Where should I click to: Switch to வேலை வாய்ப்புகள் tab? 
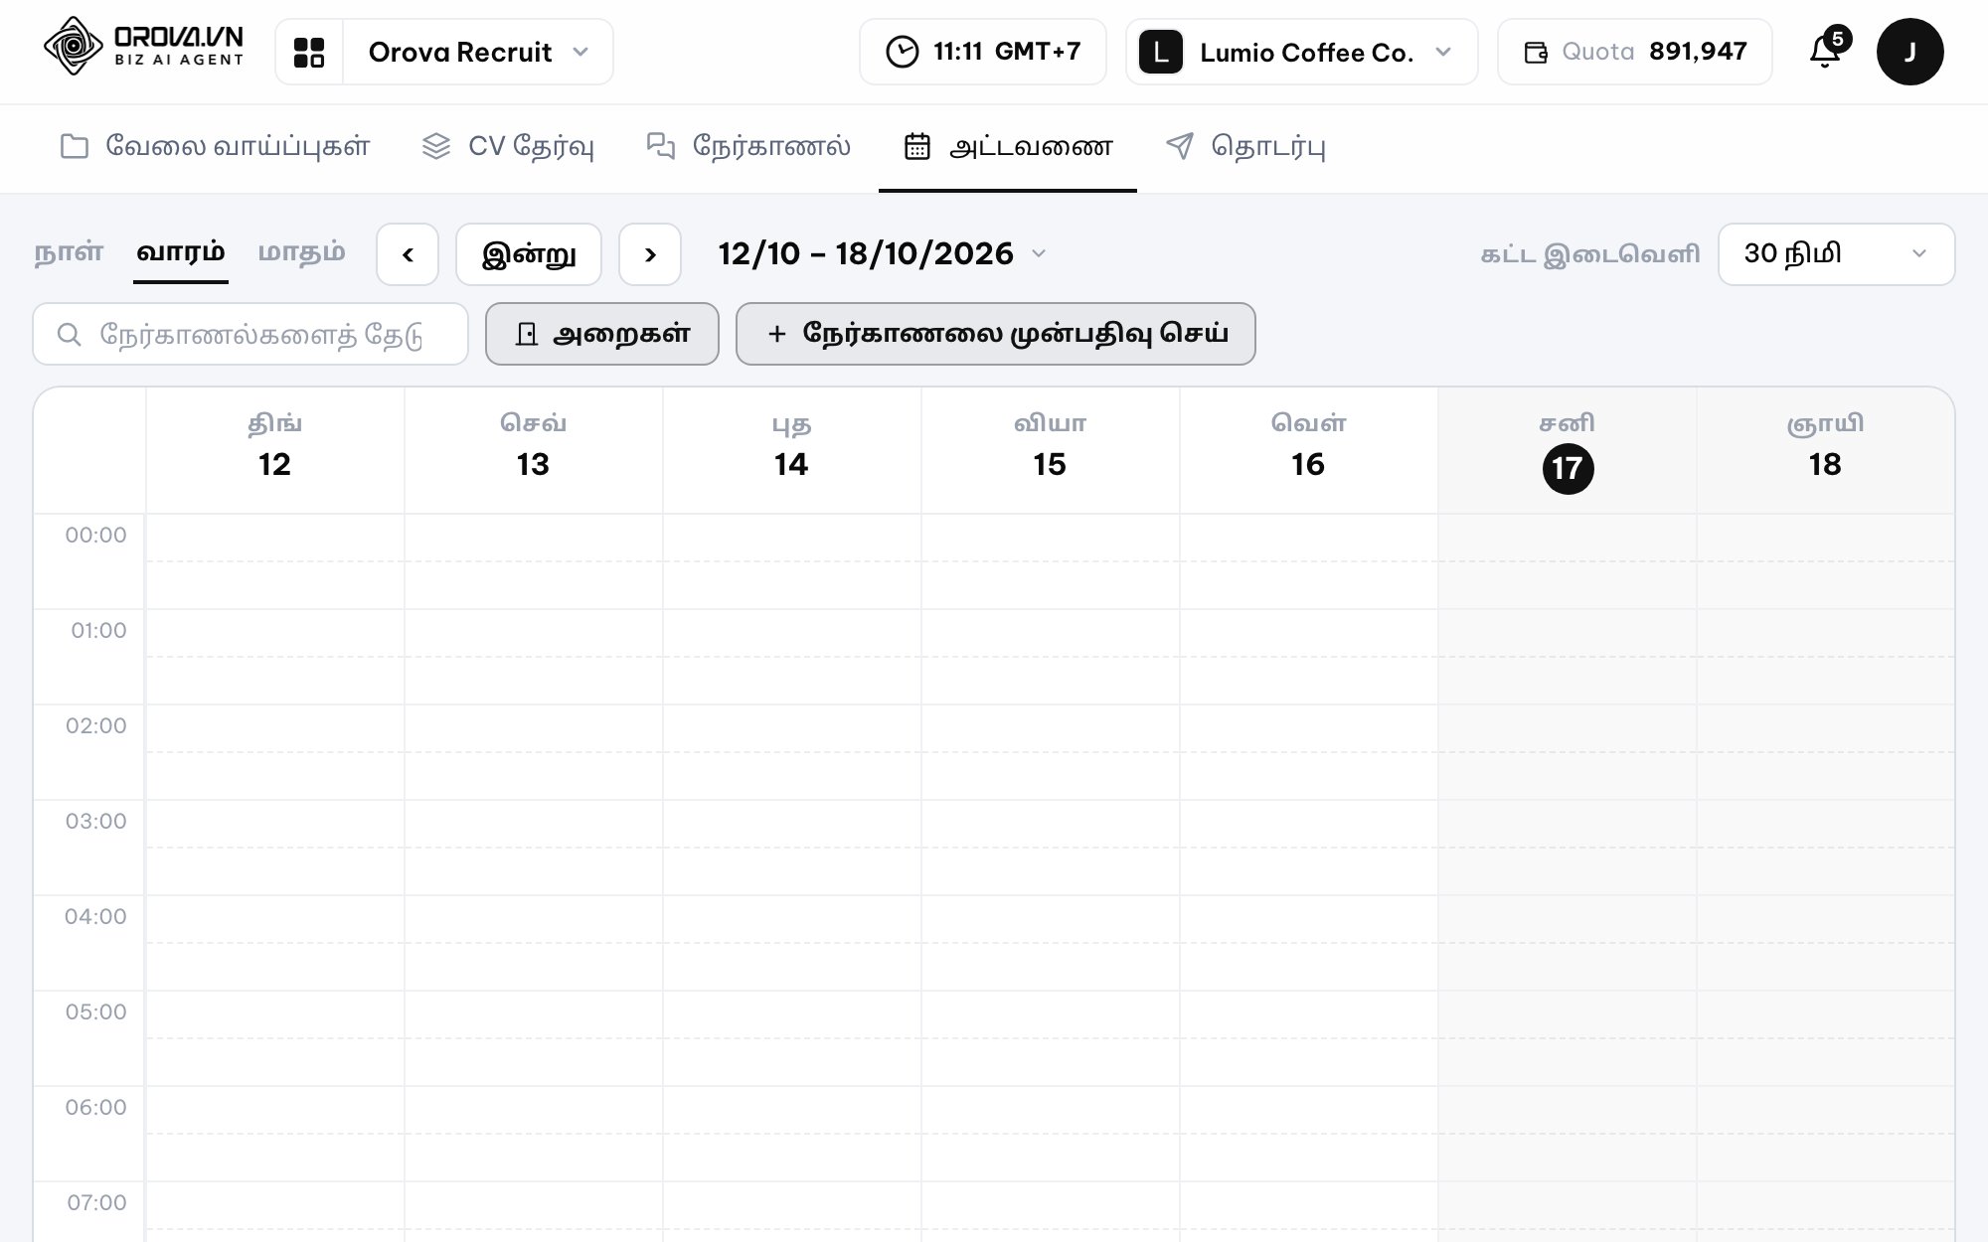215,147
